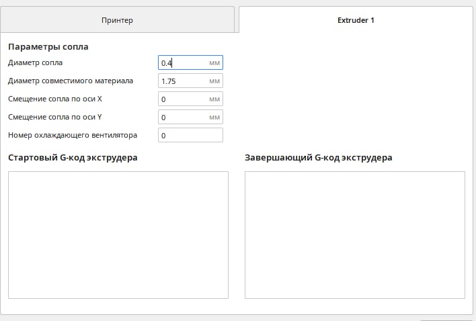This screenshot has height=321, width=476.
Task: Click the Номер охлаждающего вентилятора label
Action: 73,135
